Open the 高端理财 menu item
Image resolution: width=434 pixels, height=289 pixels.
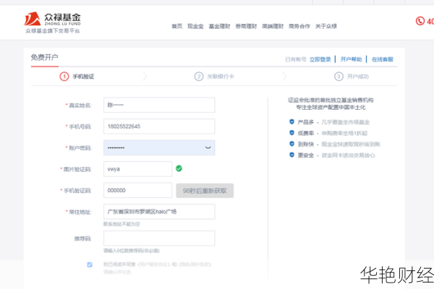point(273,26)
